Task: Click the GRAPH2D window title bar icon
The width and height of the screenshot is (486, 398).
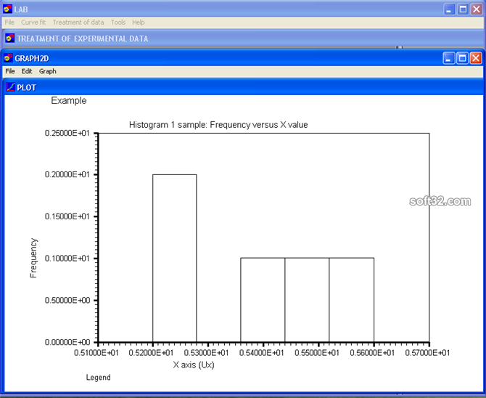Action: [8, 58]
